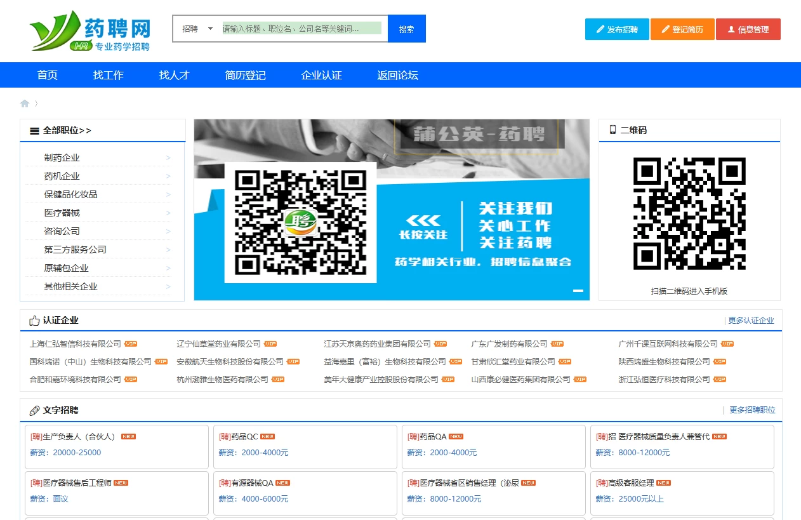
Task: Expand the 医疗器械 category arrow
Action: click(x=168, y=213)
